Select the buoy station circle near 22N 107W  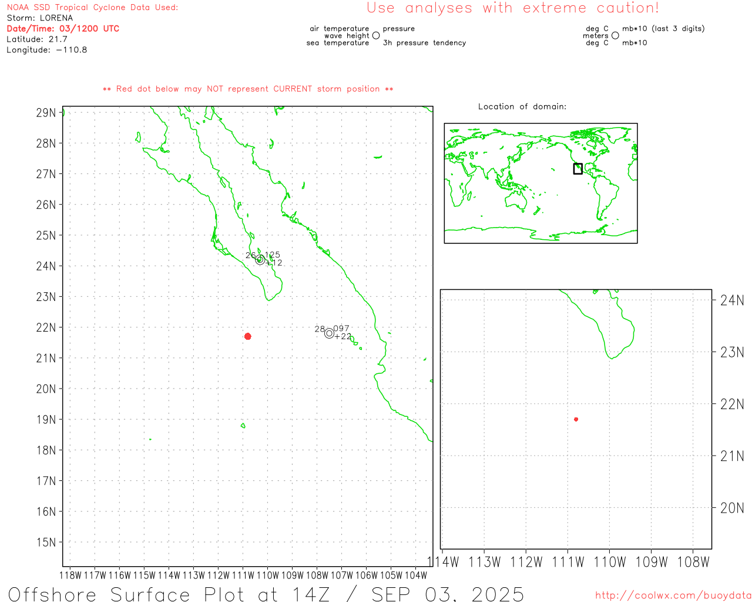tap(330, 333)
